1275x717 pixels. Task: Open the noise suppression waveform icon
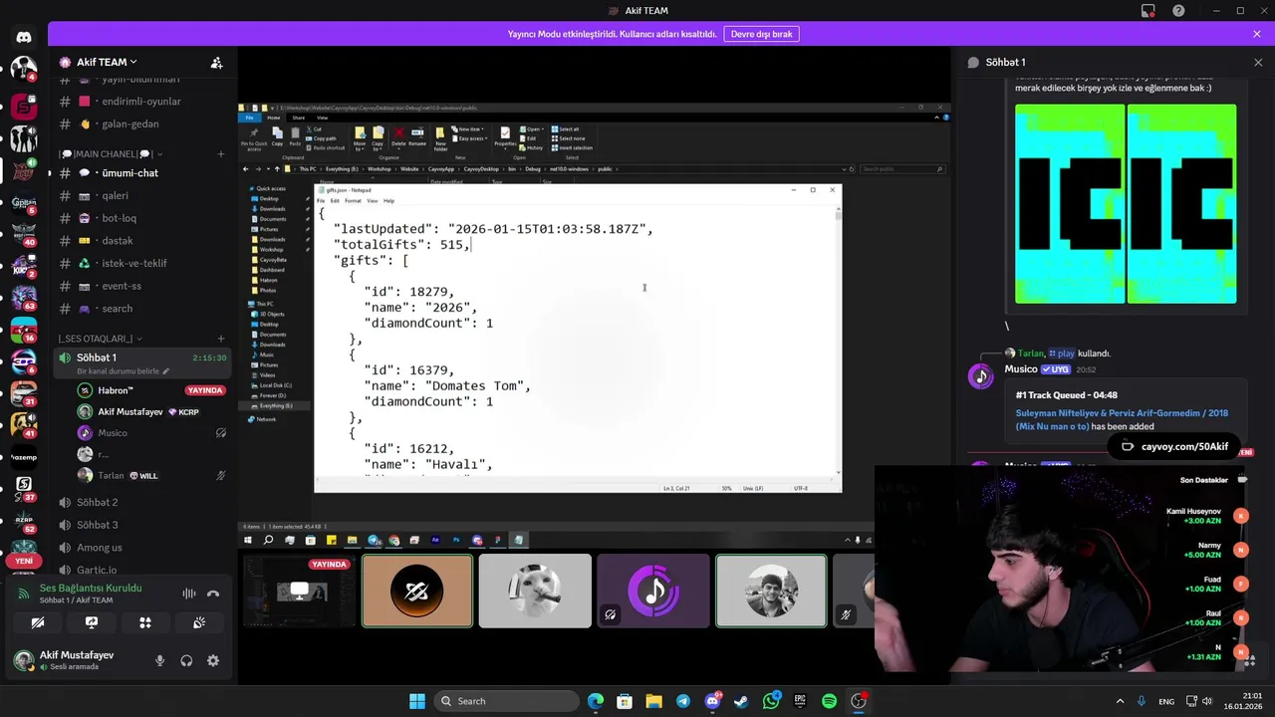pos(188,594)
